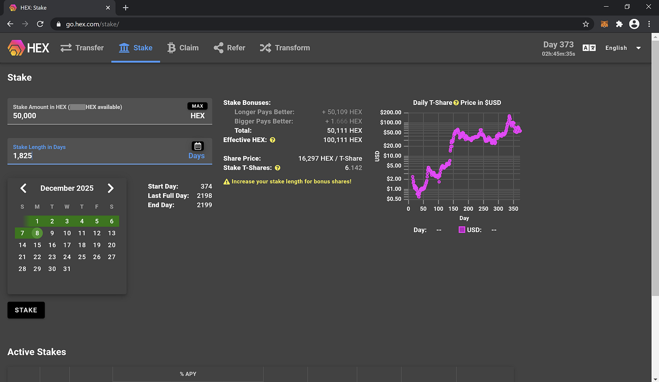Viewport: 659px width, 382px height.
Task: Click Daily T-Share chart help icon
Action: [x=456, y=103]
